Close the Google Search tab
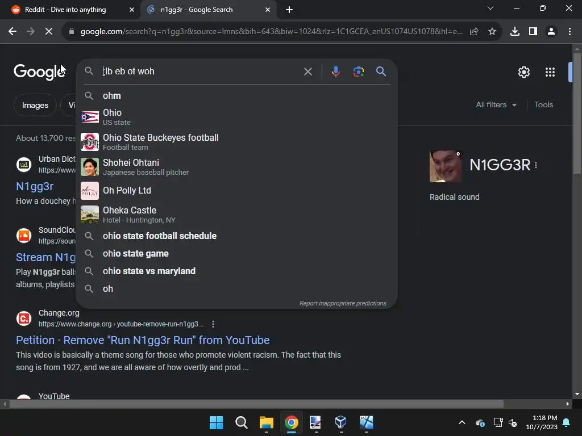 (268, 10)
